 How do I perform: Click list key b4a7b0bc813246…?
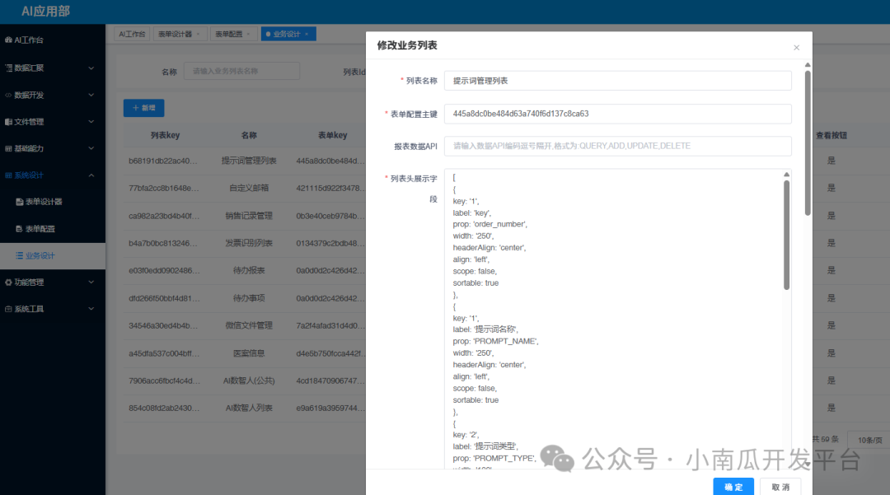(163, 243)
